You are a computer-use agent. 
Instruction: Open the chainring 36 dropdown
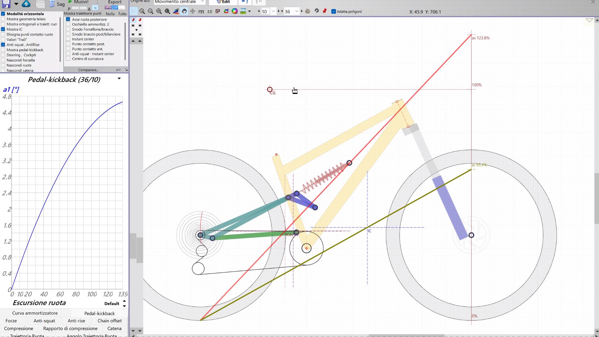(x=297, y=12)
